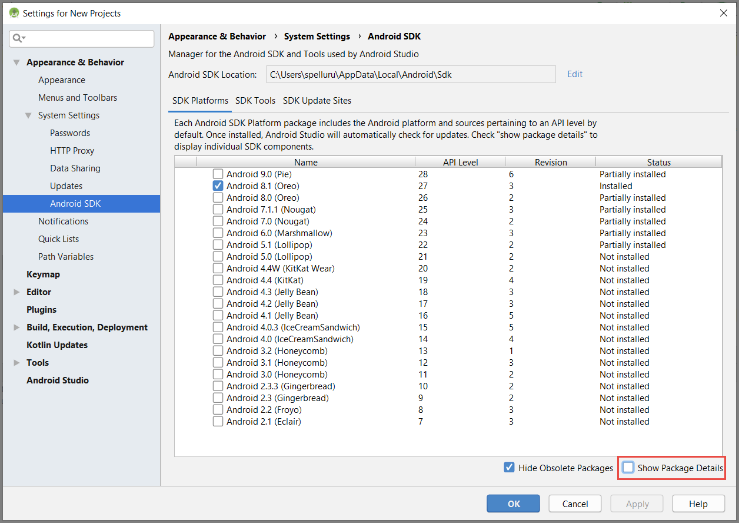The image size is (739, 523).
Task: Click the OK button
Action: [512, 504]
